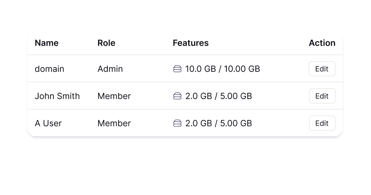Click the 10.0 GB / 10.00 GB storage text

[x=223, y=69]
